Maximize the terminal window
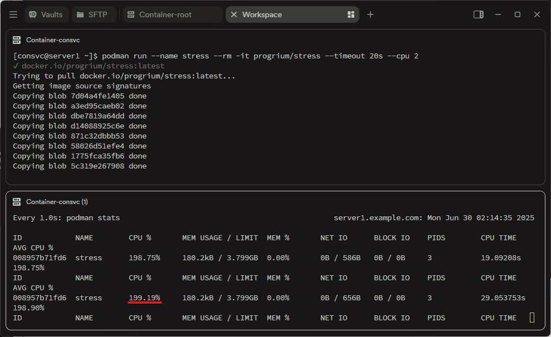 pos(517,14)
